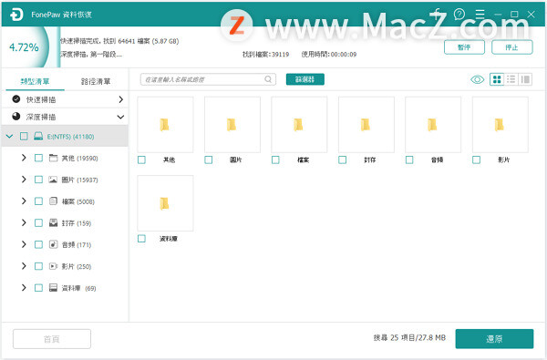Collapse the E:(NTFS) drive node

pos(9,136)
